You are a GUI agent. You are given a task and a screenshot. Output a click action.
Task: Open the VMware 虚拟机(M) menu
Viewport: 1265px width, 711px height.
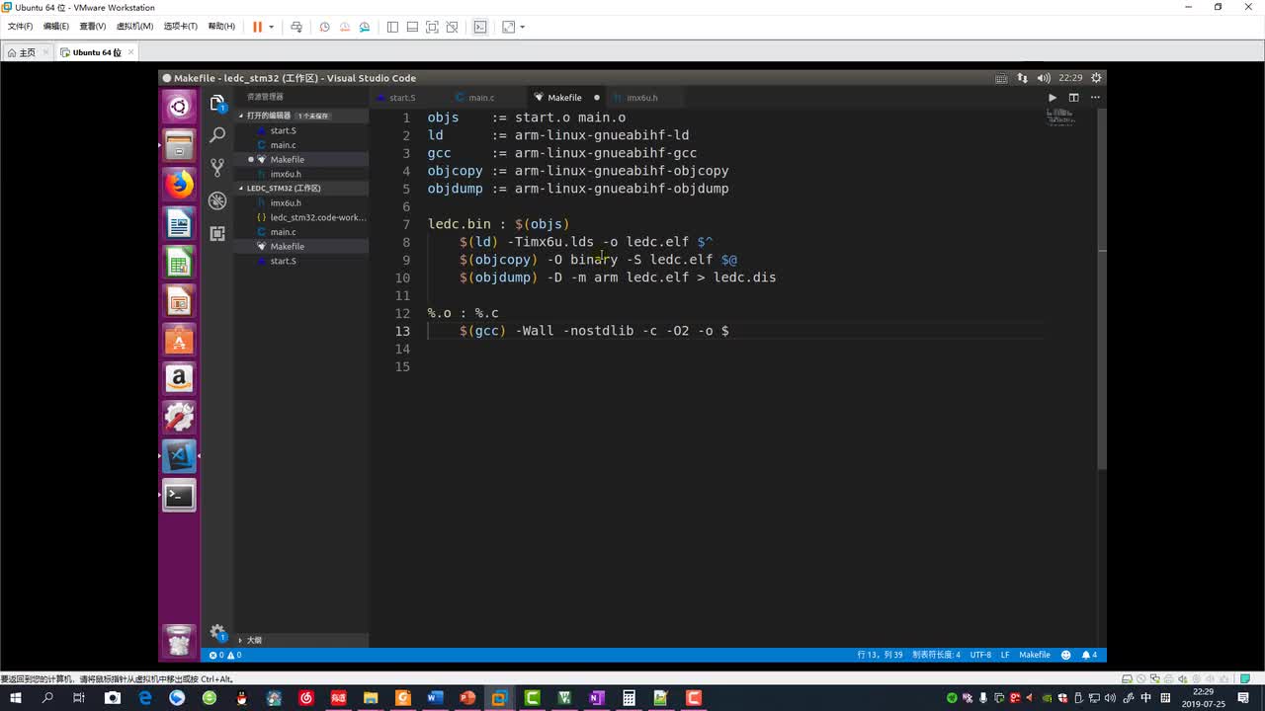click(134, 27)
